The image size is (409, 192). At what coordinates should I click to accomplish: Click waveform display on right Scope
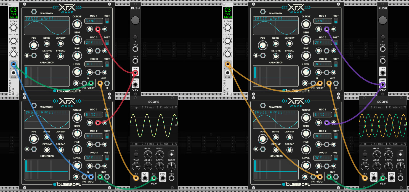click(383, 126)
